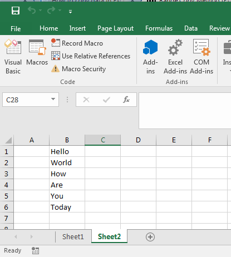Select column E header

click(174, 140)
